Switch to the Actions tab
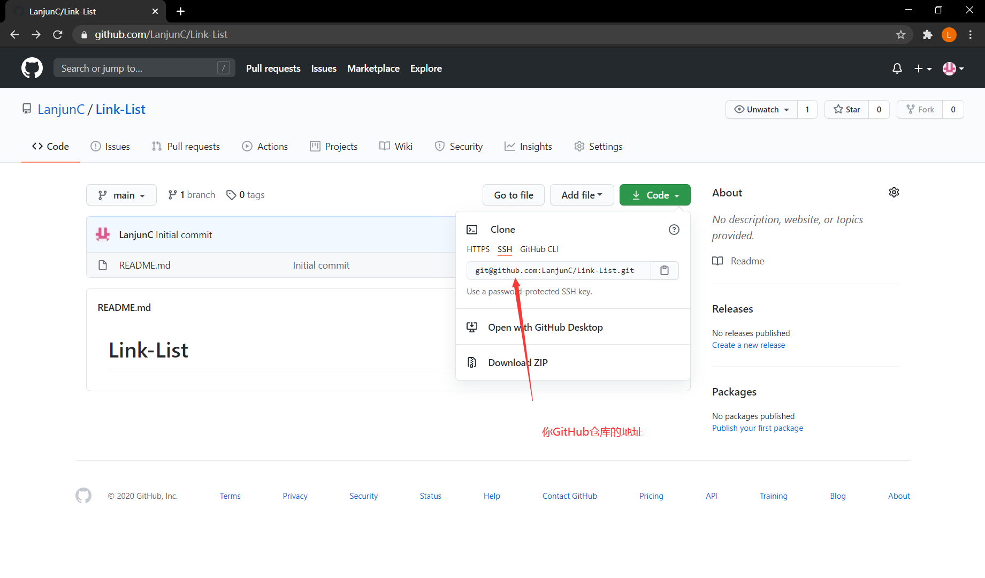This screenshot has height=578, width=985. (265, 146)
